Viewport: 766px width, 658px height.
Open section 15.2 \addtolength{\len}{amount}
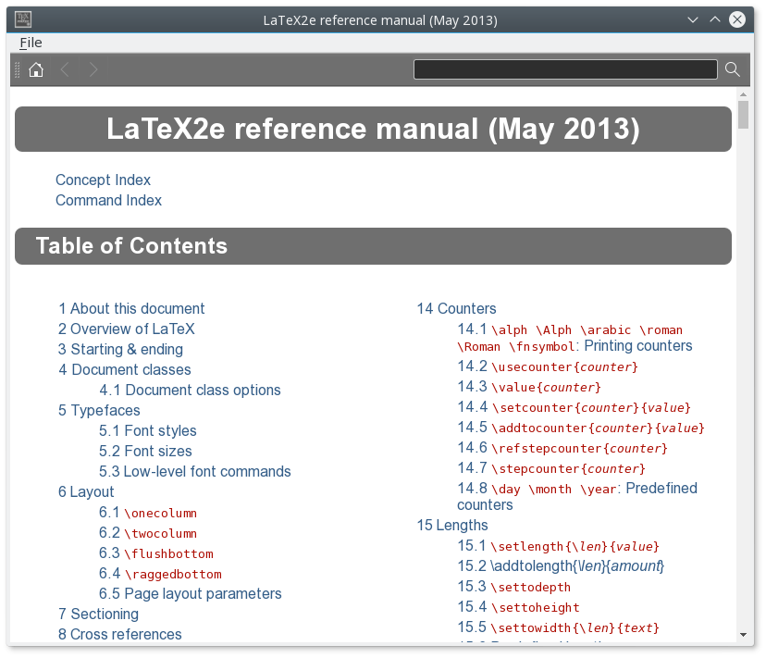pyautogui.click(x=561, y=566)
